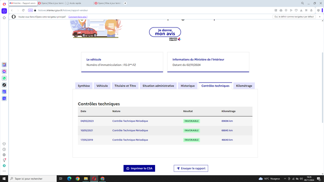324x182 pixels.
Task: Click the 66845 km mileage value
Action: [x=227, y=131]
